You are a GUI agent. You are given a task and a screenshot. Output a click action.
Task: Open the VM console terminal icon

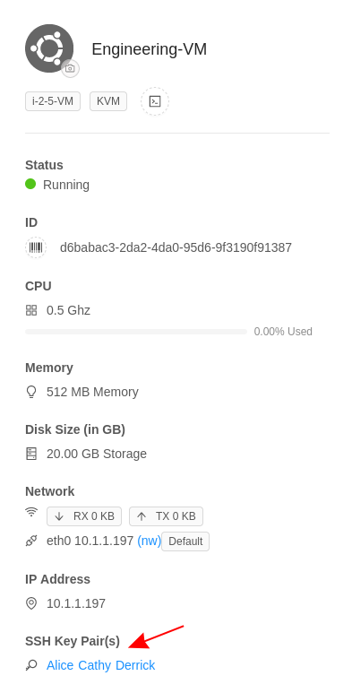point(155,101)
